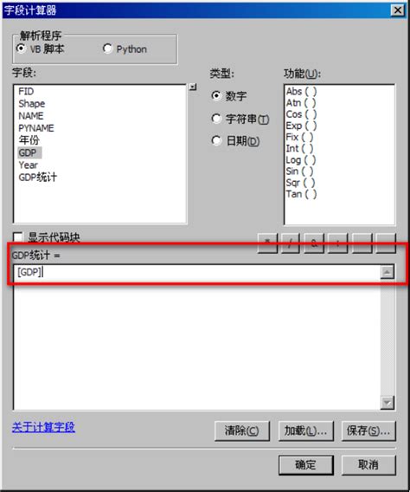This screenshot has width=410, height=492.
Task: Click the divide (/) operator button
Action: pyautogui.click(x=291, y=243)
